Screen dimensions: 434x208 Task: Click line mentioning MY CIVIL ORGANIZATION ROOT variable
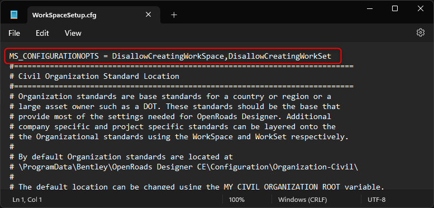pos(197,187)
